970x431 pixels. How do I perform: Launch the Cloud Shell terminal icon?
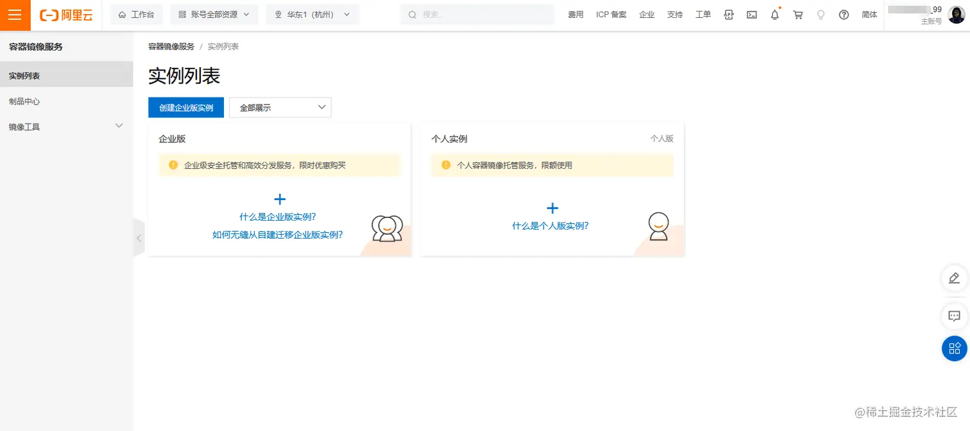[752, 15]
